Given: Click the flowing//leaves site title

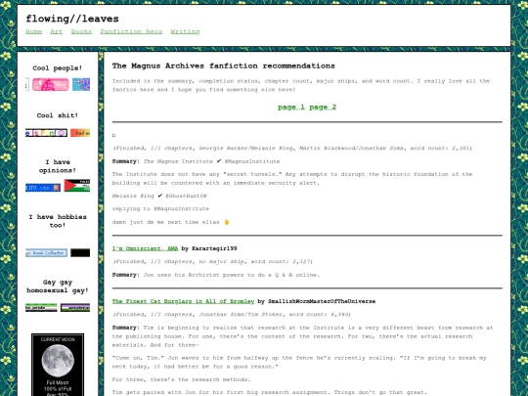Looking at the screenshot, I should 72,19.
